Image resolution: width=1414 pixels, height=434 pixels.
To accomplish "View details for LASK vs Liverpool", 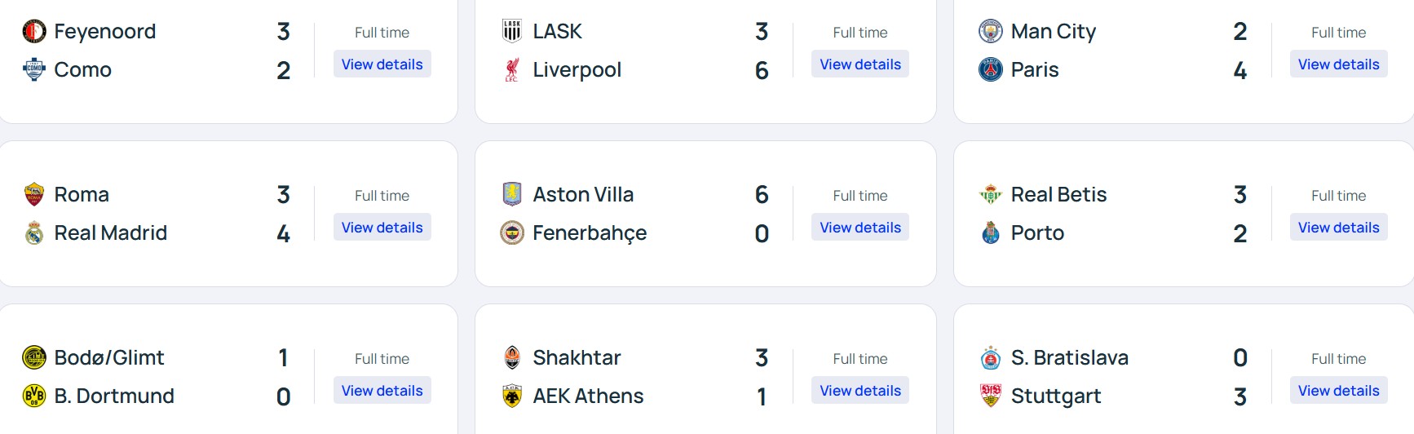I will (860, 64).
